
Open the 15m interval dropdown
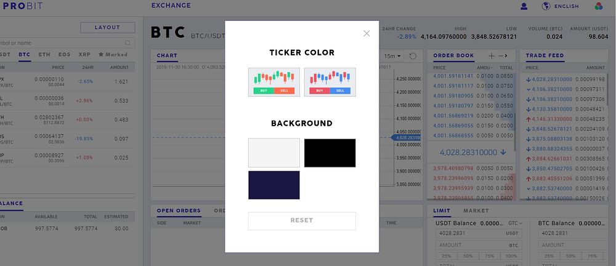click(393, 56)
